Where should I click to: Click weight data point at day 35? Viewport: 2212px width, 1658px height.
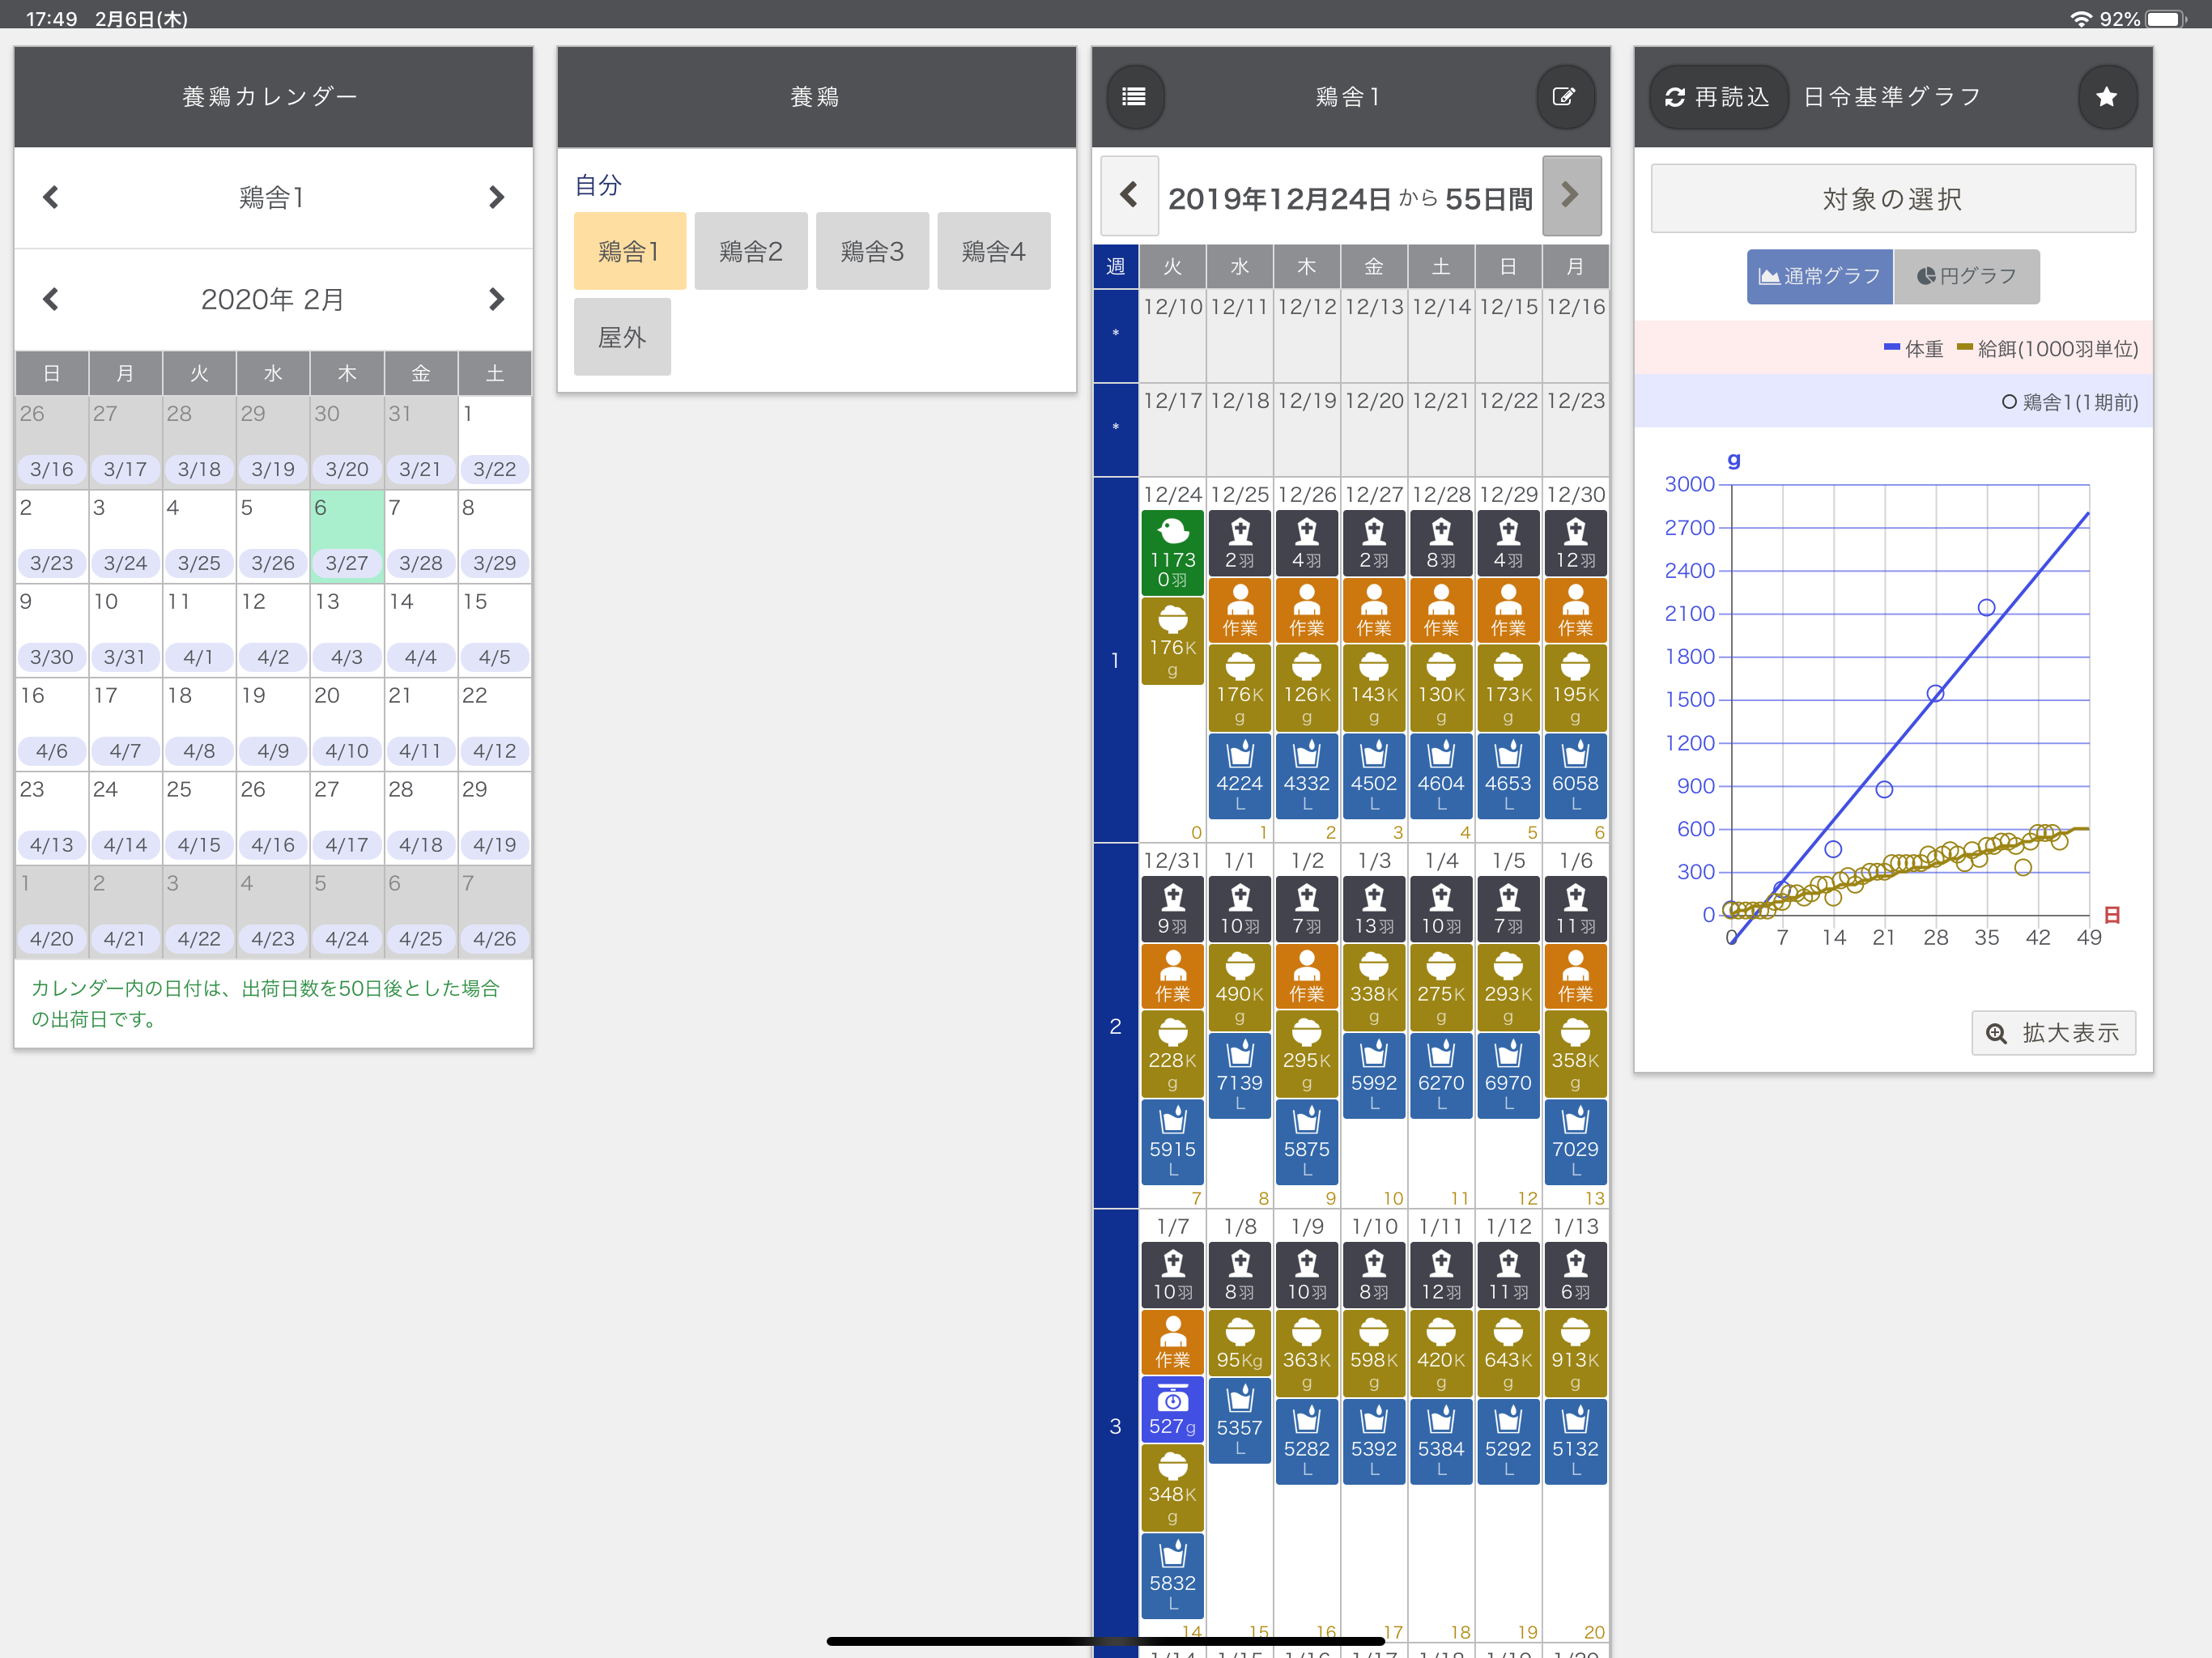(1986, 607)
